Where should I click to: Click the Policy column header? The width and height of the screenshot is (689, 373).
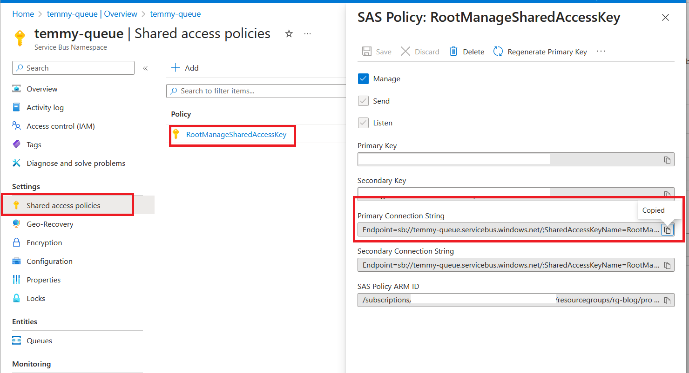pos(181,114)
